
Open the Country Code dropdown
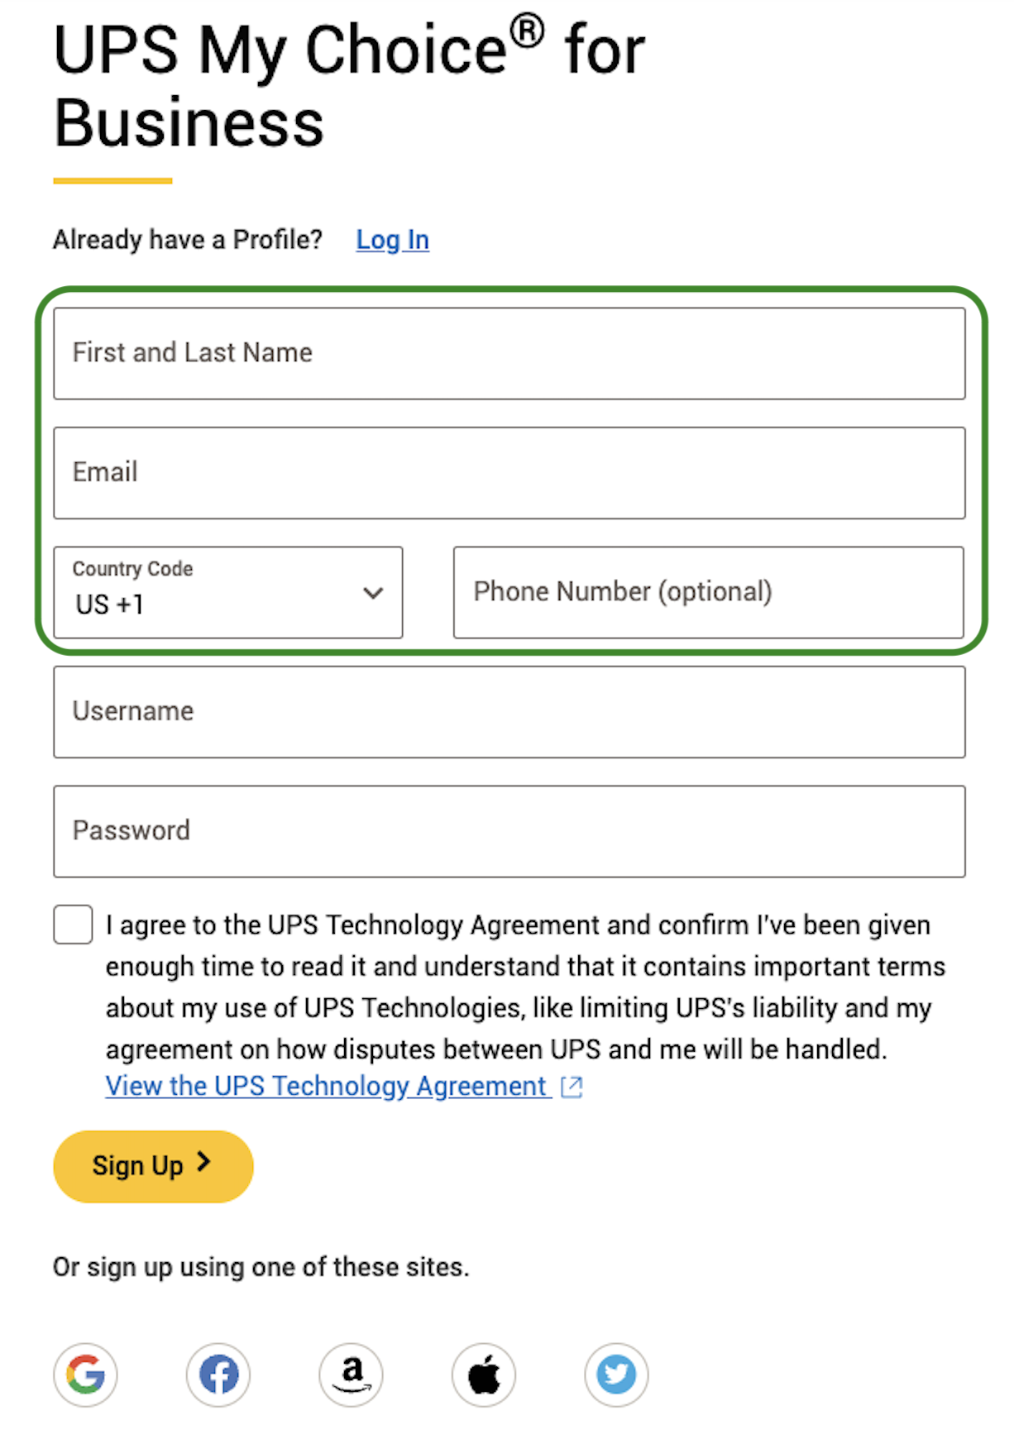227,592
